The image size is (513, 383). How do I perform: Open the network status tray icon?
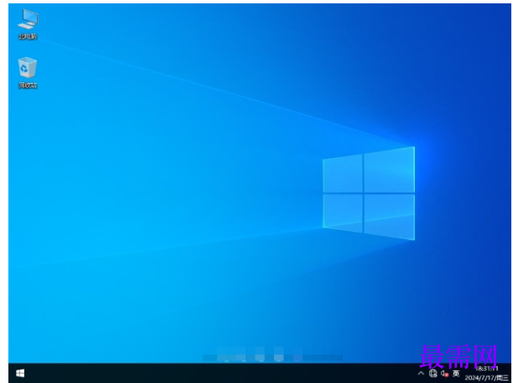click(x=433, y=373)
